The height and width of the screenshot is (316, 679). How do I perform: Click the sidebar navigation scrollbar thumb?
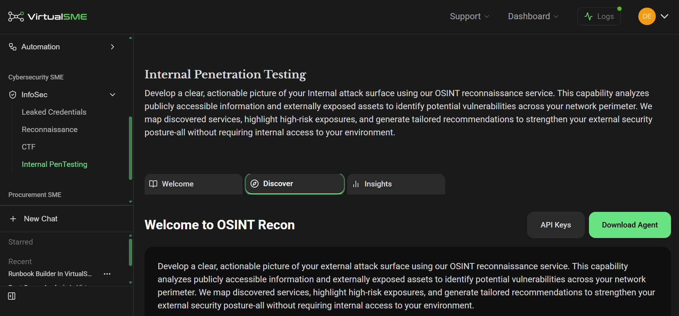click(x=130, y=148)
